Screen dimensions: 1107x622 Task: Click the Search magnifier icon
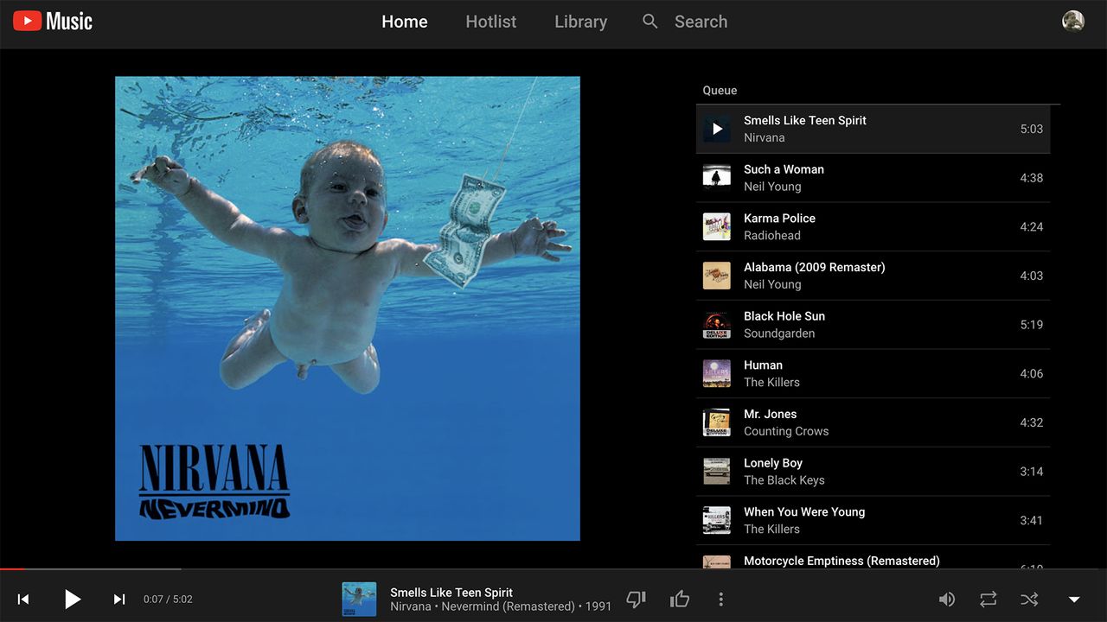pyautogui.click(x=650, y=21)
